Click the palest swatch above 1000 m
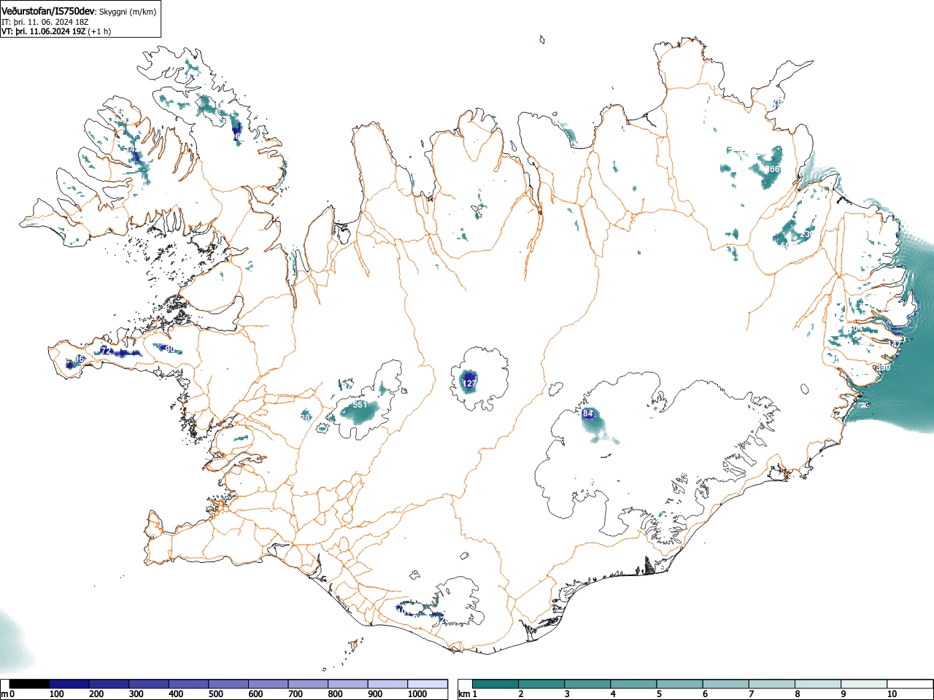This screenshot has width=934, height=700. pyautogui.click(x=428, y=684)
